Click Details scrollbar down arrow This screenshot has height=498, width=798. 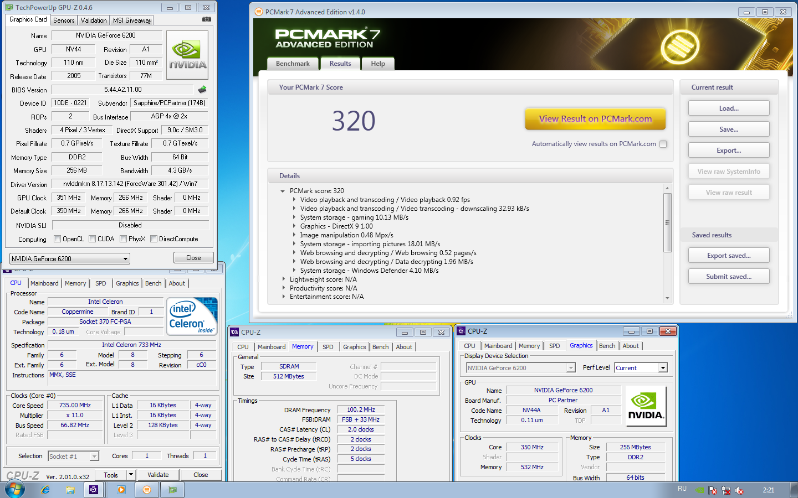[667, 298]
